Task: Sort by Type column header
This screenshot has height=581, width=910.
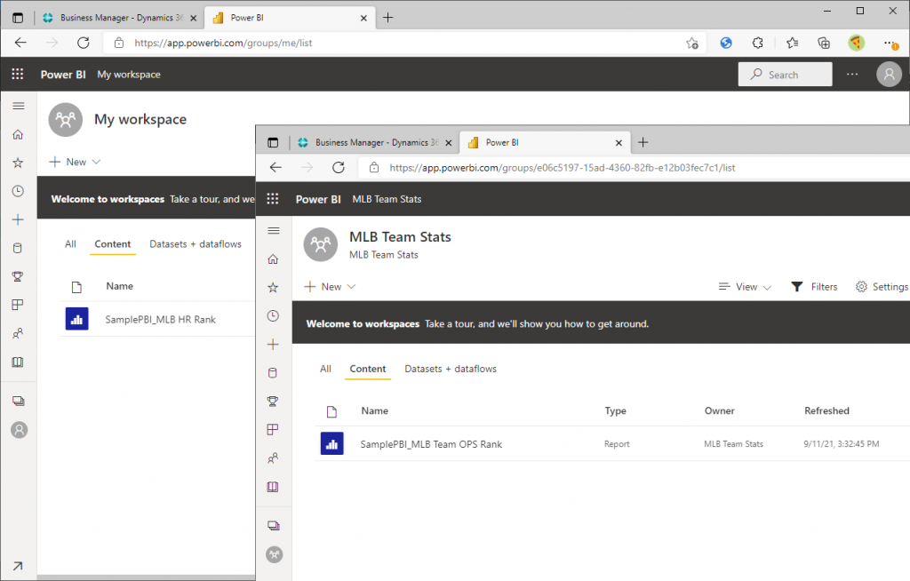Action: (615, 411)
